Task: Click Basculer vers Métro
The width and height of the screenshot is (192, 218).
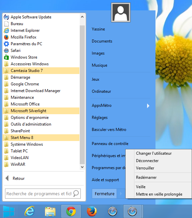Action: (109, 130)
